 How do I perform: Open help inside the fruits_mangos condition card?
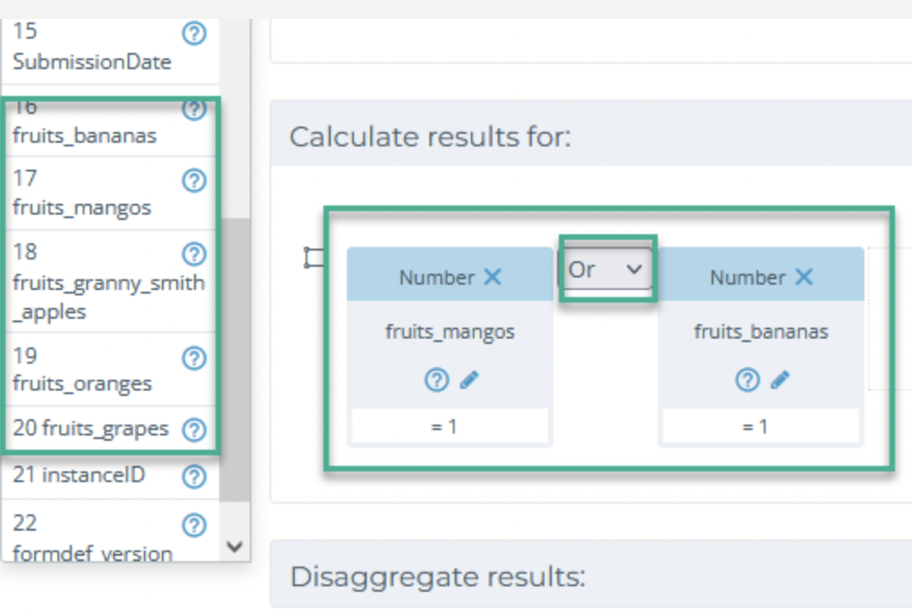pyautogui.click(x=436, y=380)
